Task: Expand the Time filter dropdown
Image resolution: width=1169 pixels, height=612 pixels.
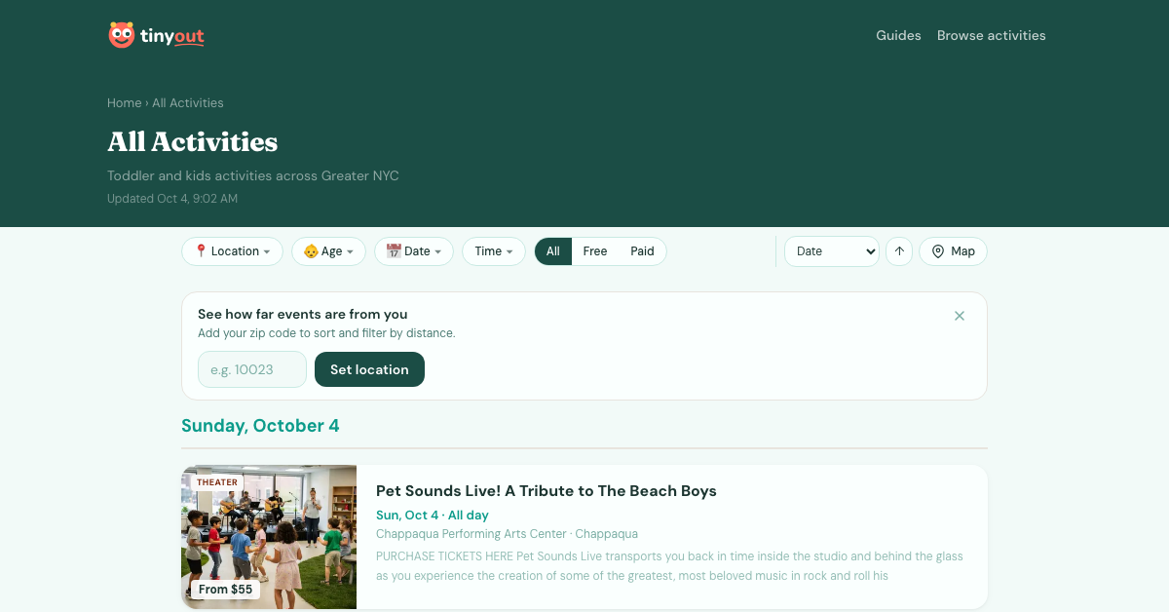Action: (x=494, y=251)
